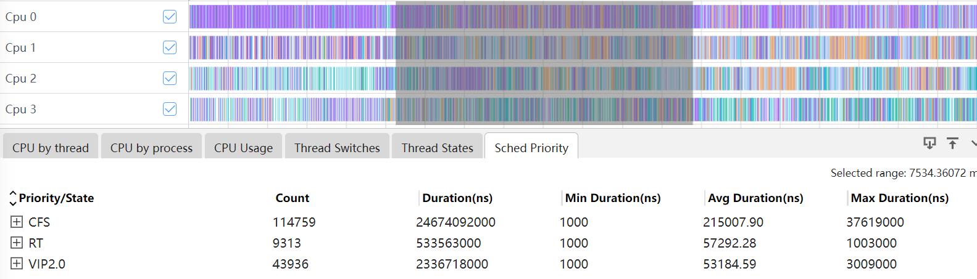Expand the RT priority row
Screen dimensions: 977x279
pos(17,243)
